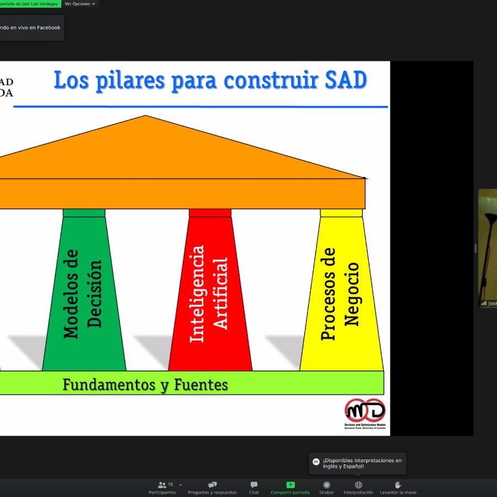
Task: Click the panel divider handle beside video
Action: (x=475, y=248)
